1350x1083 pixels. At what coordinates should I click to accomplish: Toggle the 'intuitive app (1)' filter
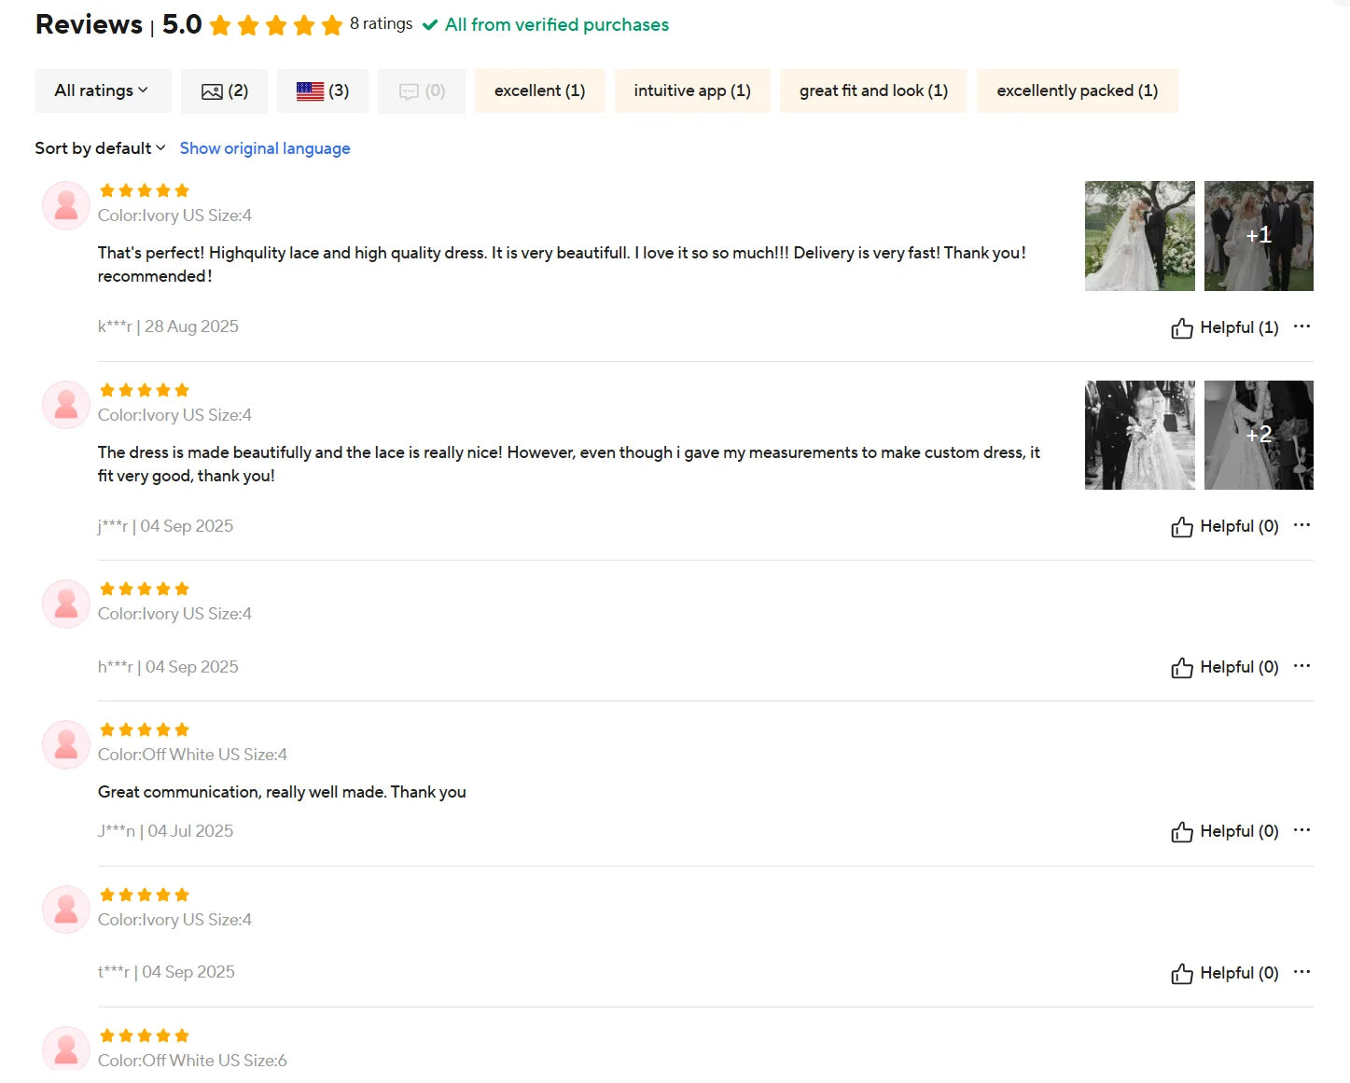691,90
